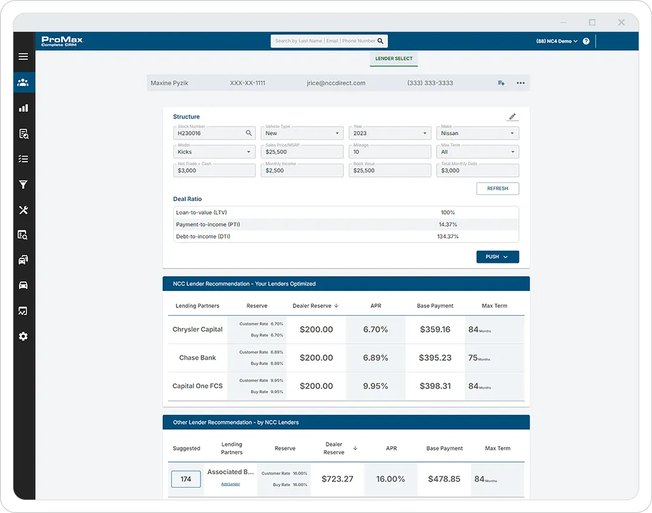Expand the Year dropdown showing 2023
Viewport: 652px width, 513px height.
pos(390,133)
